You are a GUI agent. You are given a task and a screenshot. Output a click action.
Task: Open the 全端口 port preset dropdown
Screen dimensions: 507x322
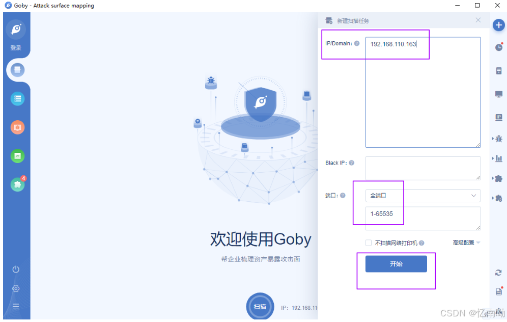423,196
